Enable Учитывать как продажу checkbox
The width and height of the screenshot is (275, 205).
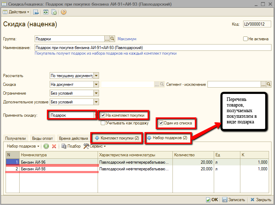click(103, 123)
